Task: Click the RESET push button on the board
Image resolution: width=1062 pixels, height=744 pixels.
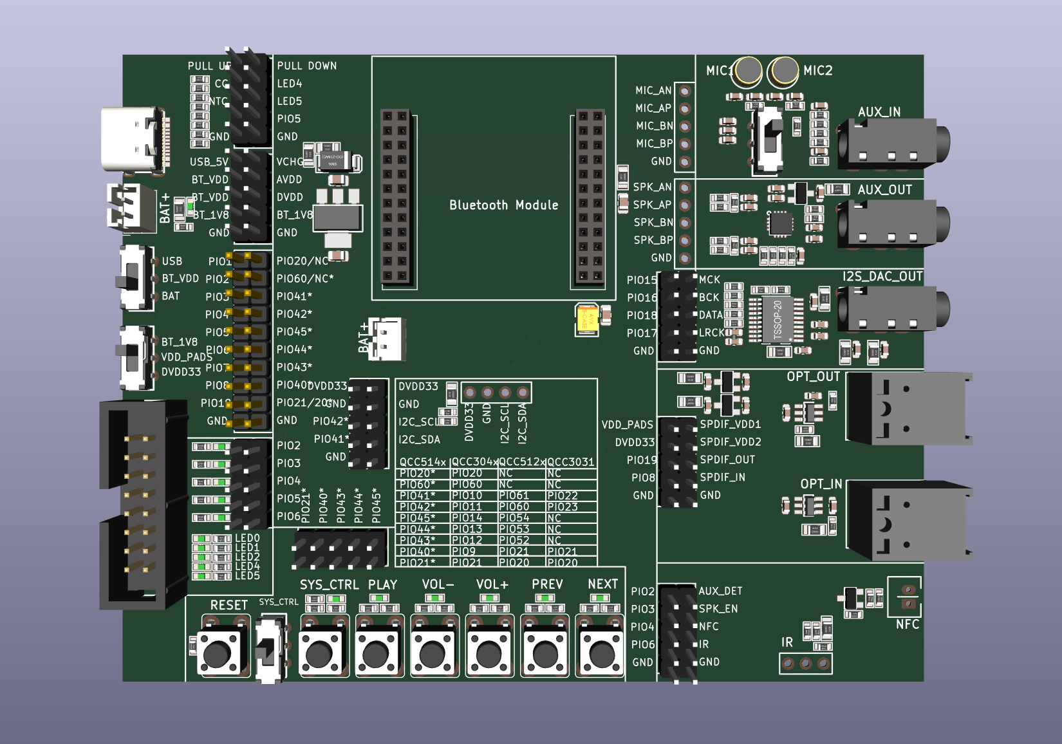Action: tap(223, 653)
